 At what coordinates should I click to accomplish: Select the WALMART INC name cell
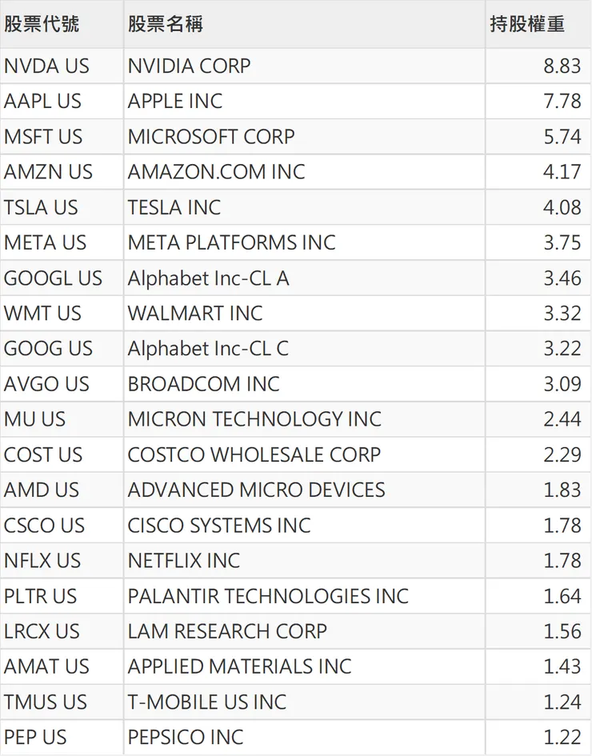[x=195, y=314]
